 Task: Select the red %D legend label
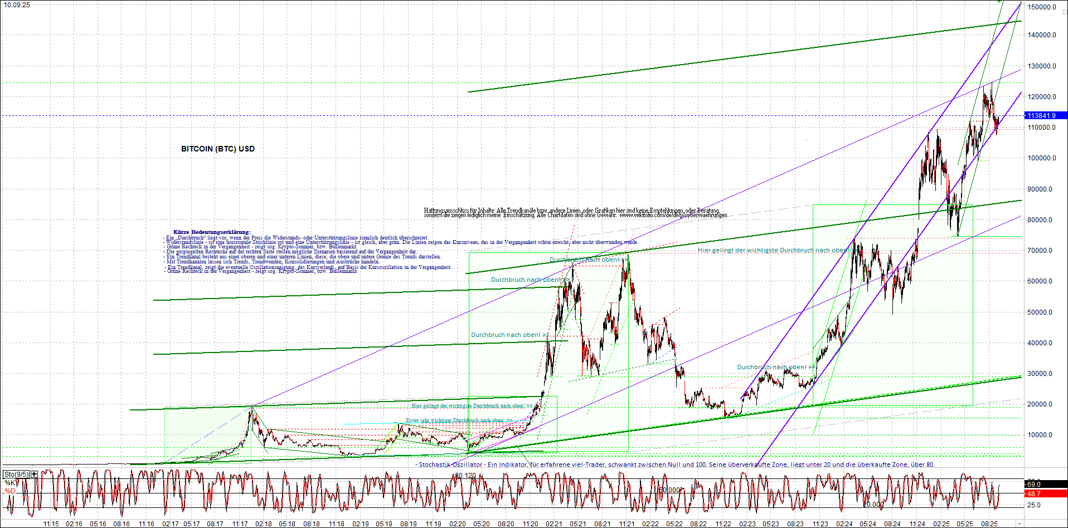tap(10, 491)
